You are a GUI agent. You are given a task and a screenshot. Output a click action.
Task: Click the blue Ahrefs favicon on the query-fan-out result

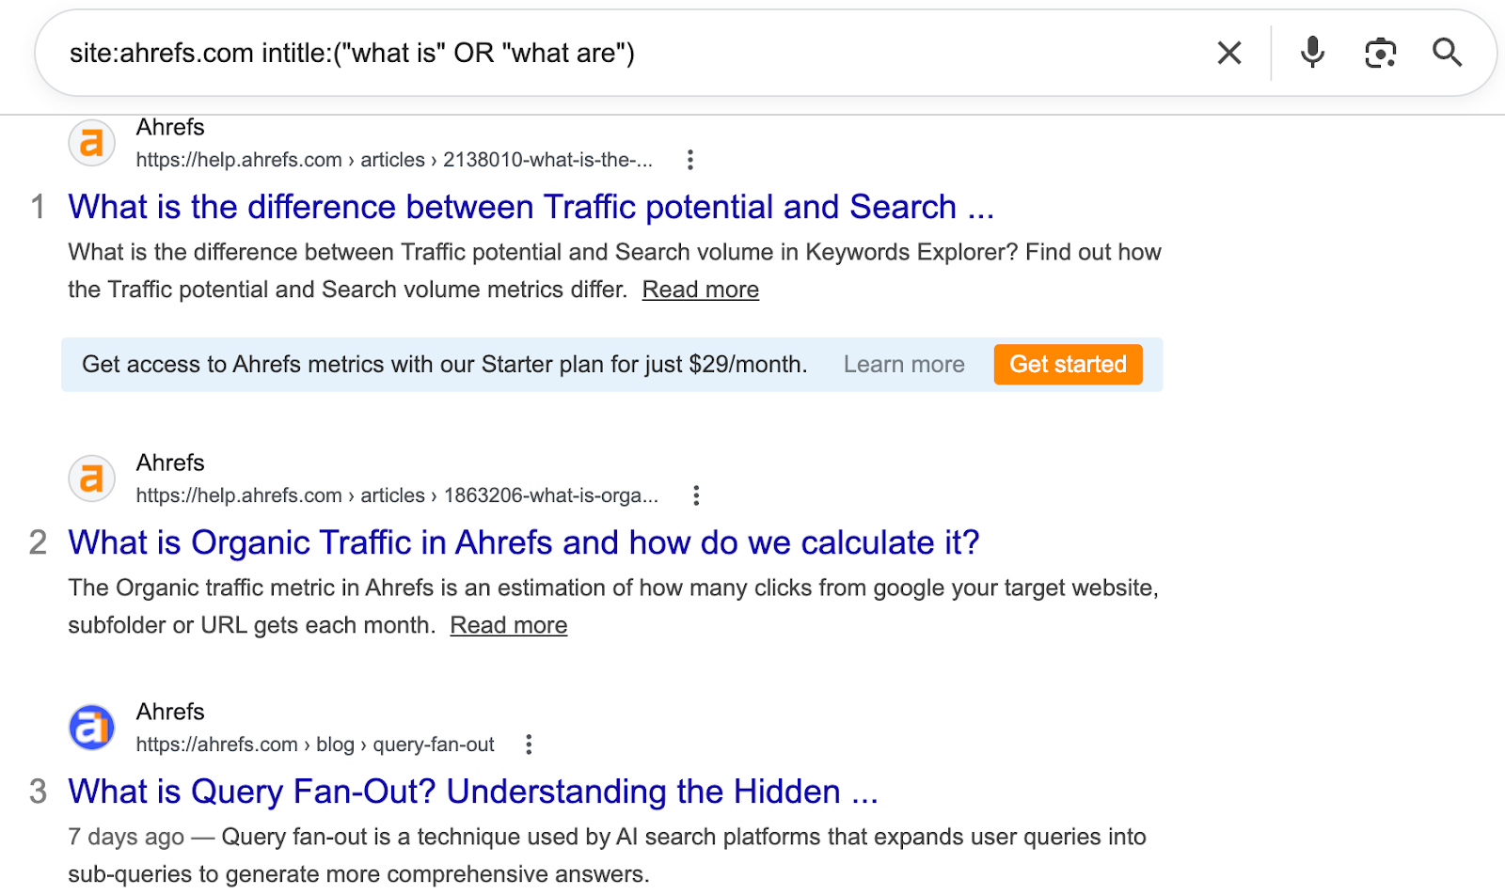click(x=92, y=728)
